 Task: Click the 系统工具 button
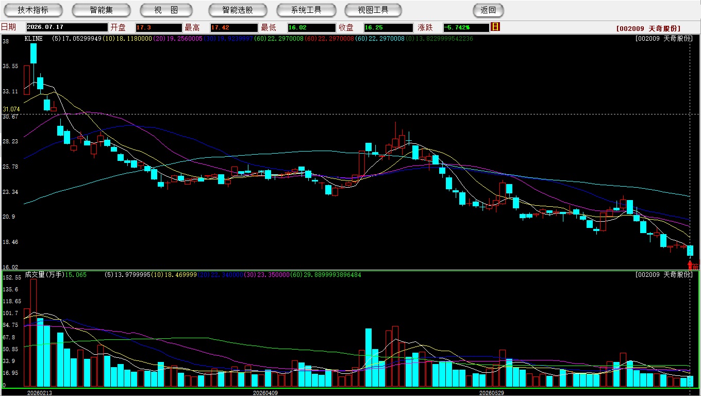(x=306, y=10)
